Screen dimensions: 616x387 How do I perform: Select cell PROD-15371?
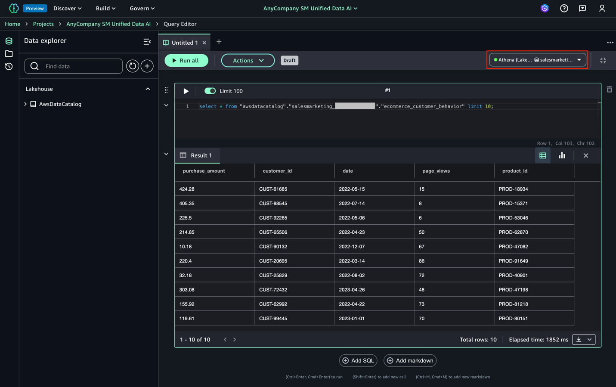point(534,203)
